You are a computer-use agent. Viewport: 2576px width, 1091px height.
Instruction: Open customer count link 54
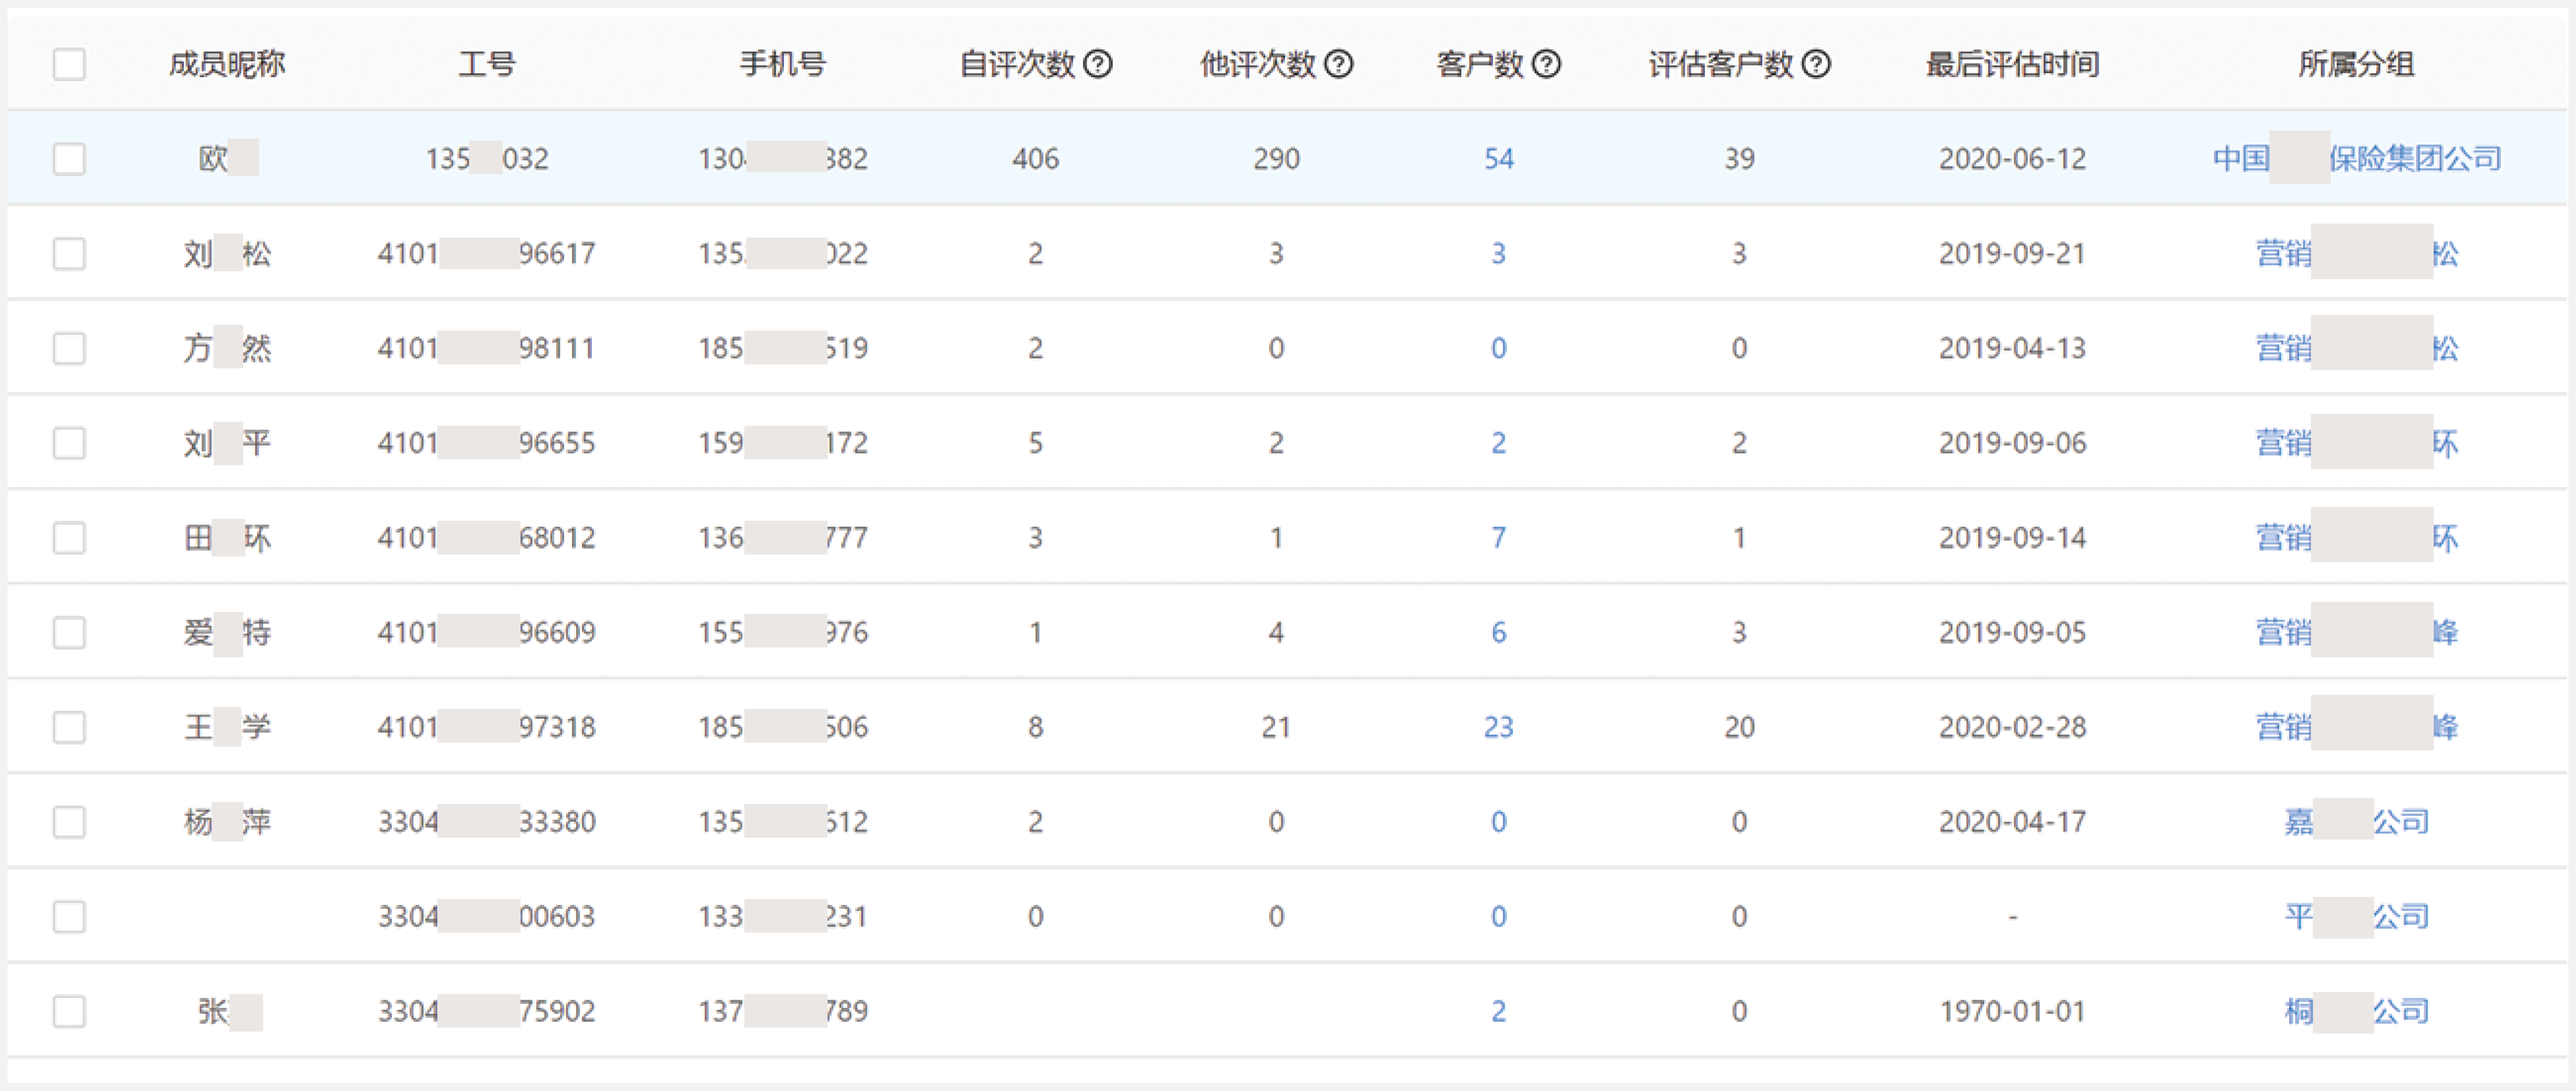pyautogui.click(x=1498, y=159)
